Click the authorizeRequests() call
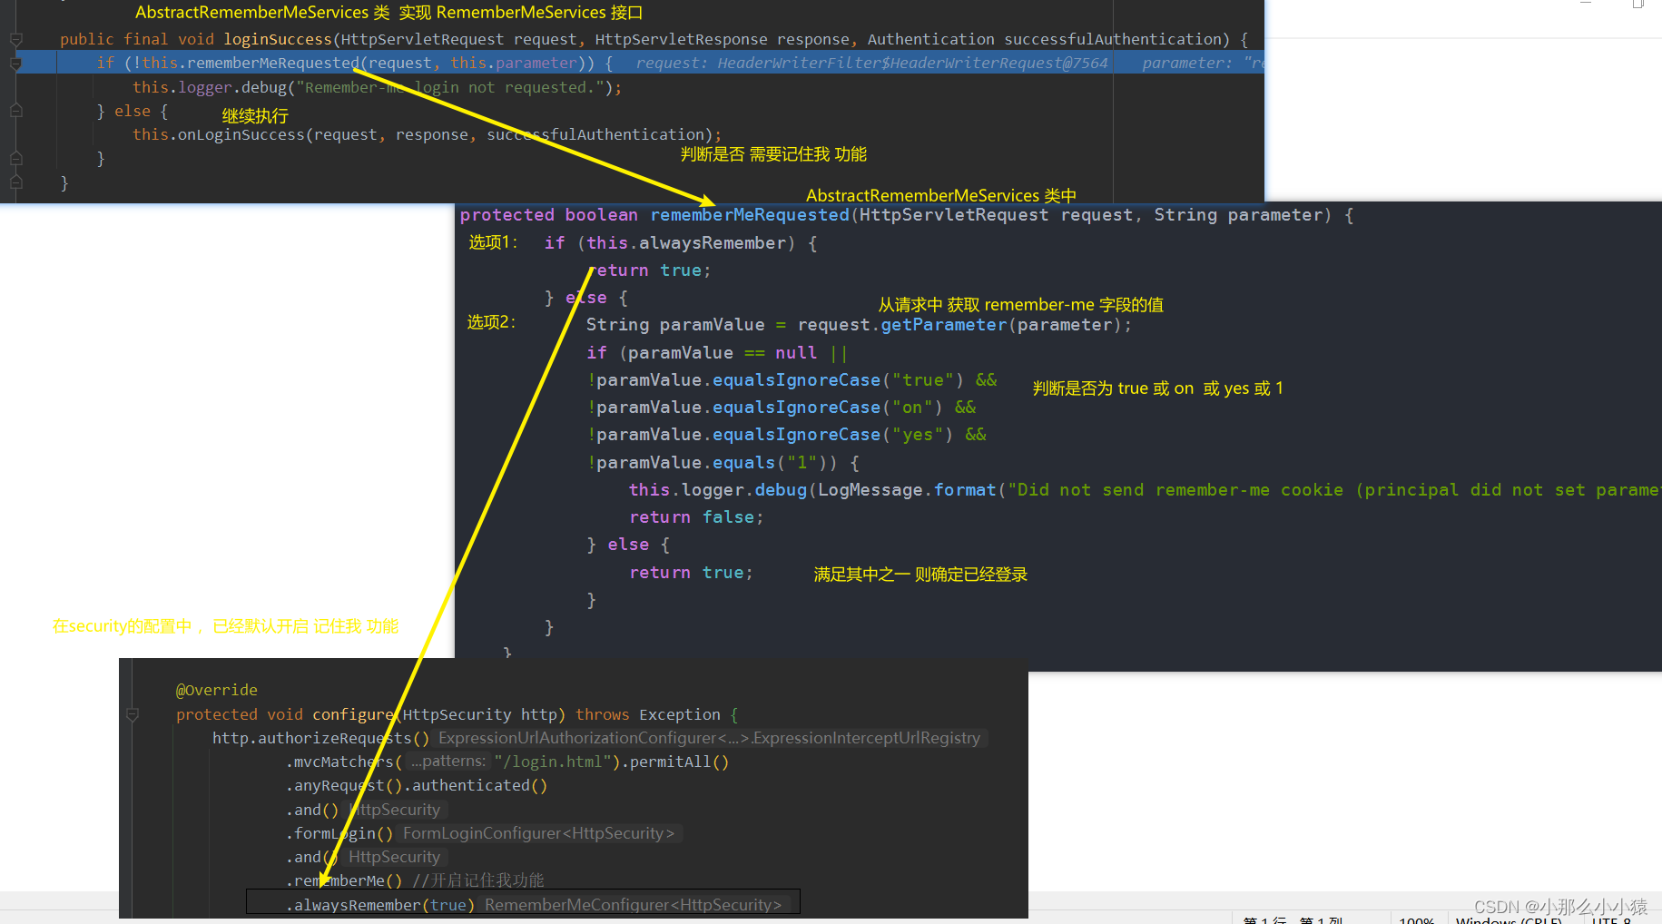This screenshot has height=924, width=1662. (343, 738)
